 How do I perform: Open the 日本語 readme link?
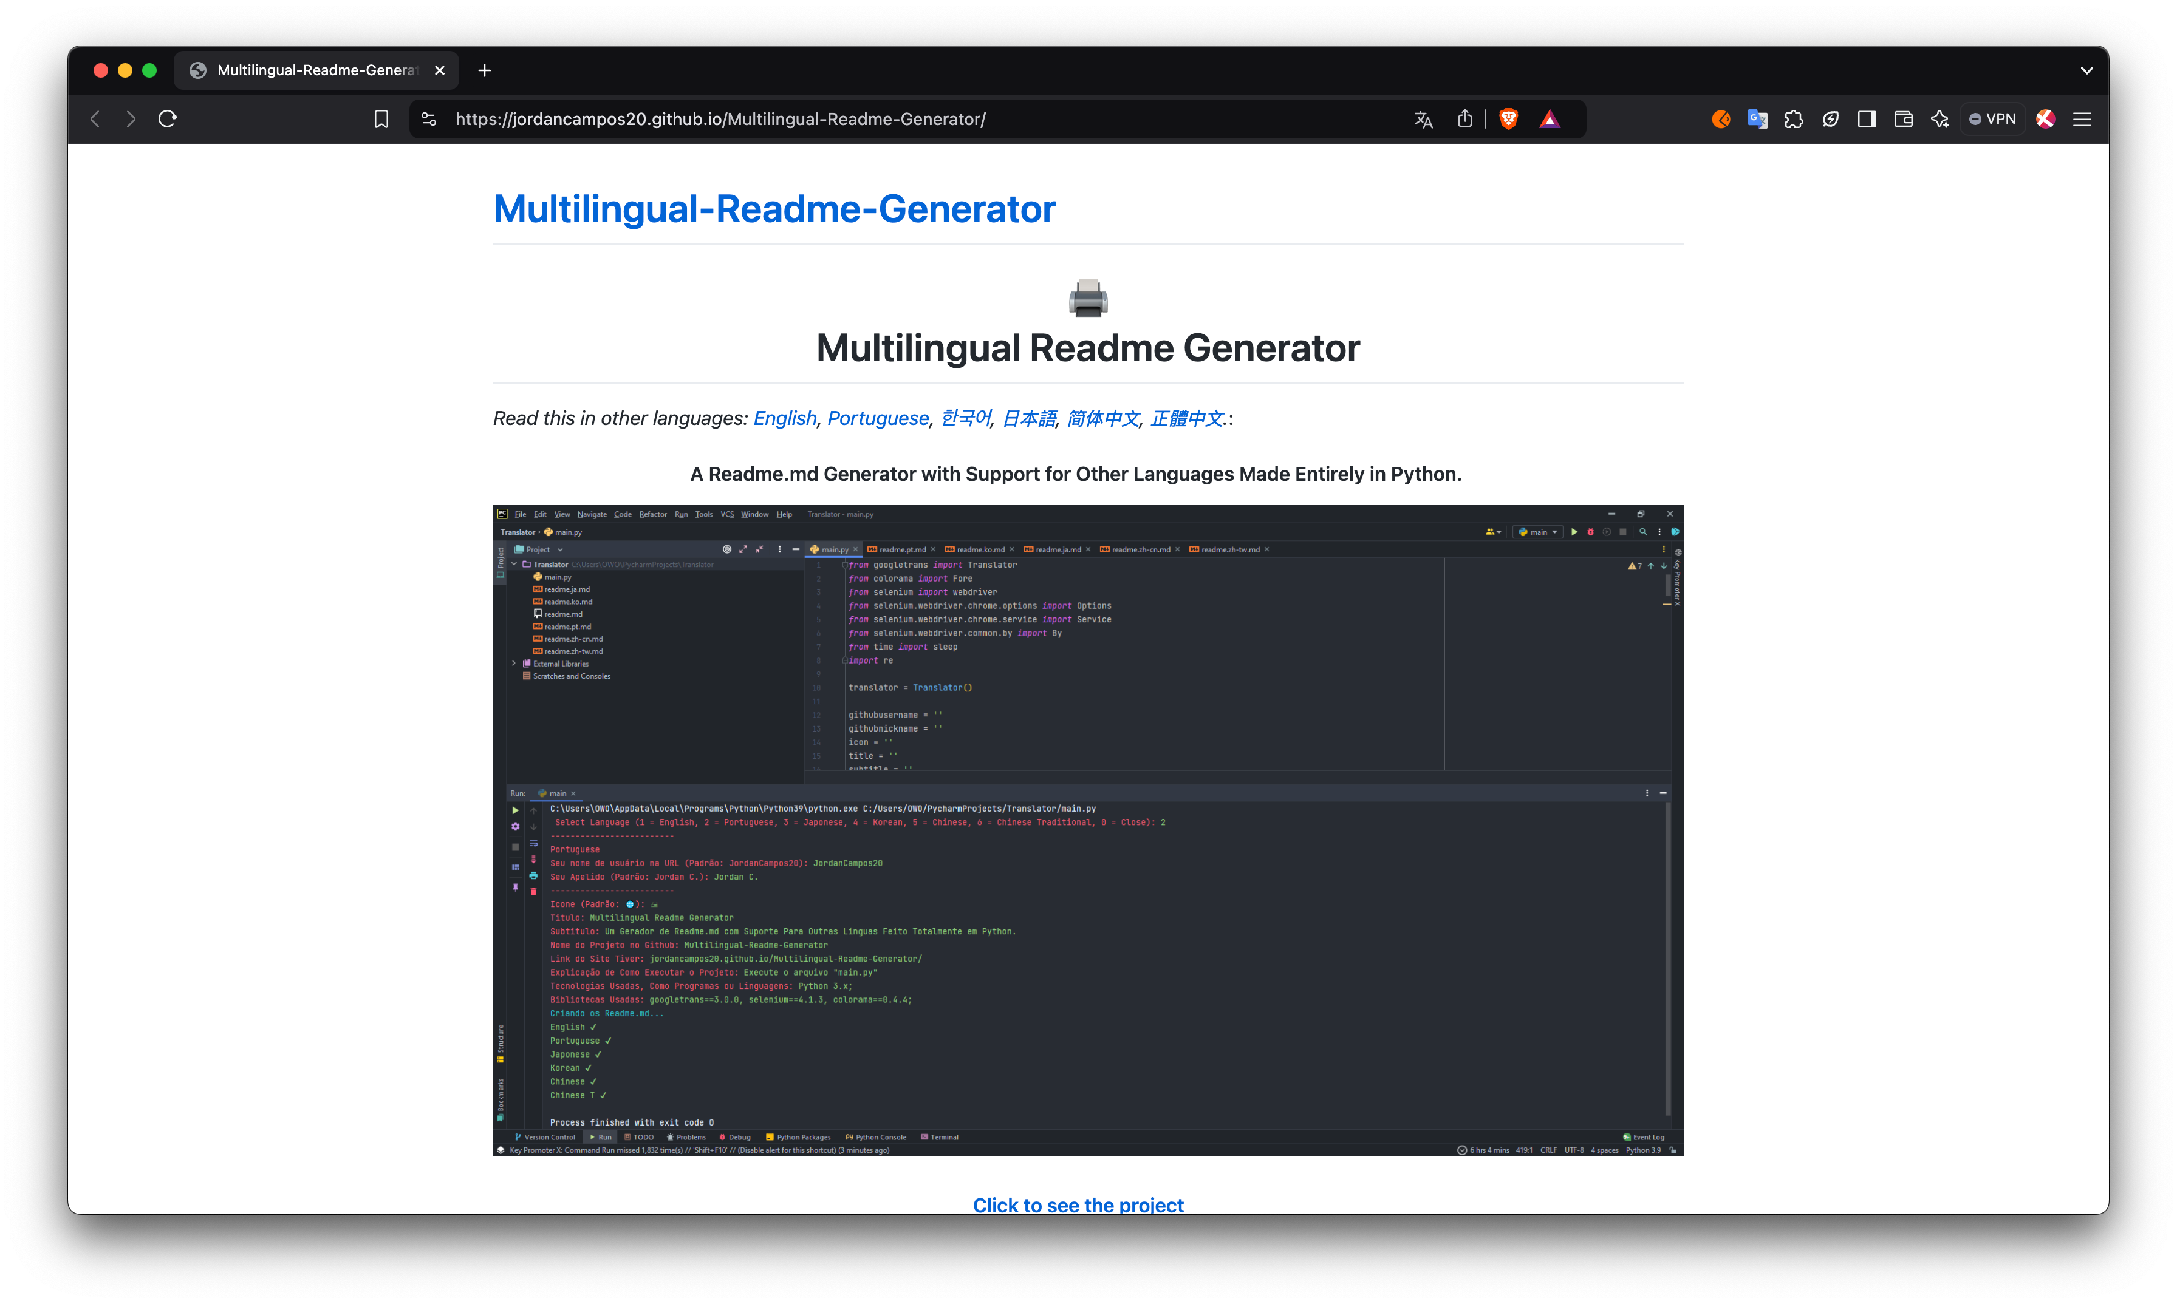1029,418
